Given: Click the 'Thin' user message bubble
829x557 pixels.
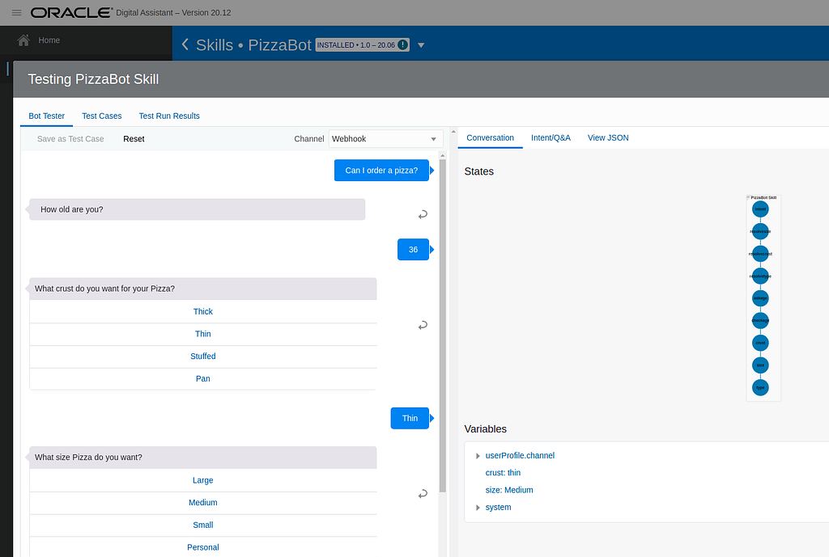Looking at the screenshot, I should (x=410, y=418).
